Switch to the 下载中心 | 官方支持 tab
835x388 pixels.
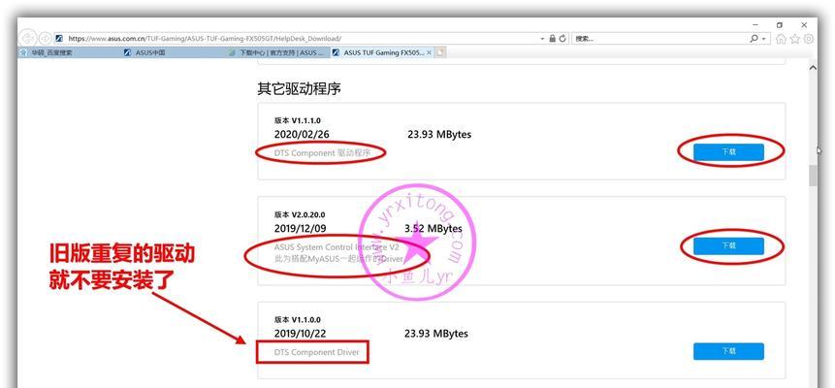[277, 52]
